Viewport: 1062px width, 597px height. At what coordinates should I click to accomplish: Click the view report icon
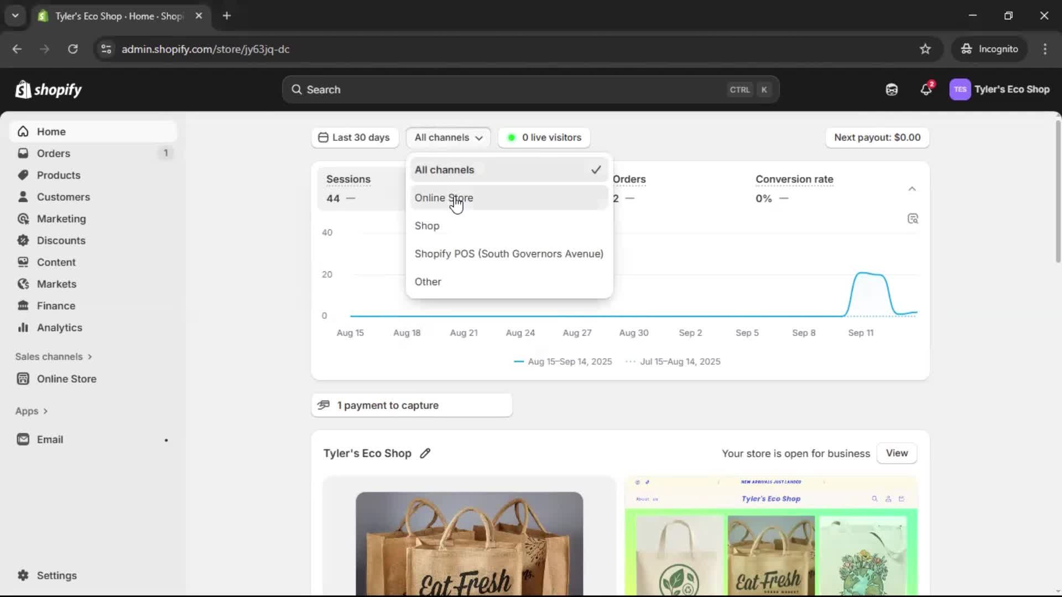coord(913,219)
